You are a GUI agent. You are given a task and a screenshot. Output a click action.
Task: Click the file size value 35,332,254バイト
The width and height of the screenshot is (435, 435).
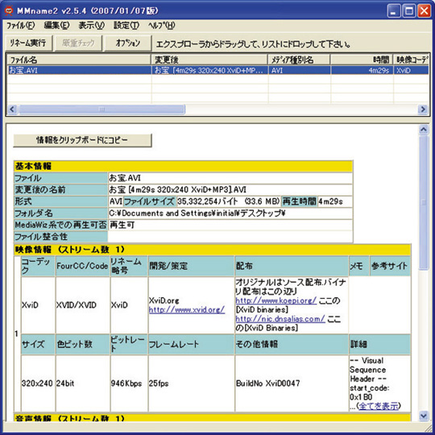click(x=208, y=201)
